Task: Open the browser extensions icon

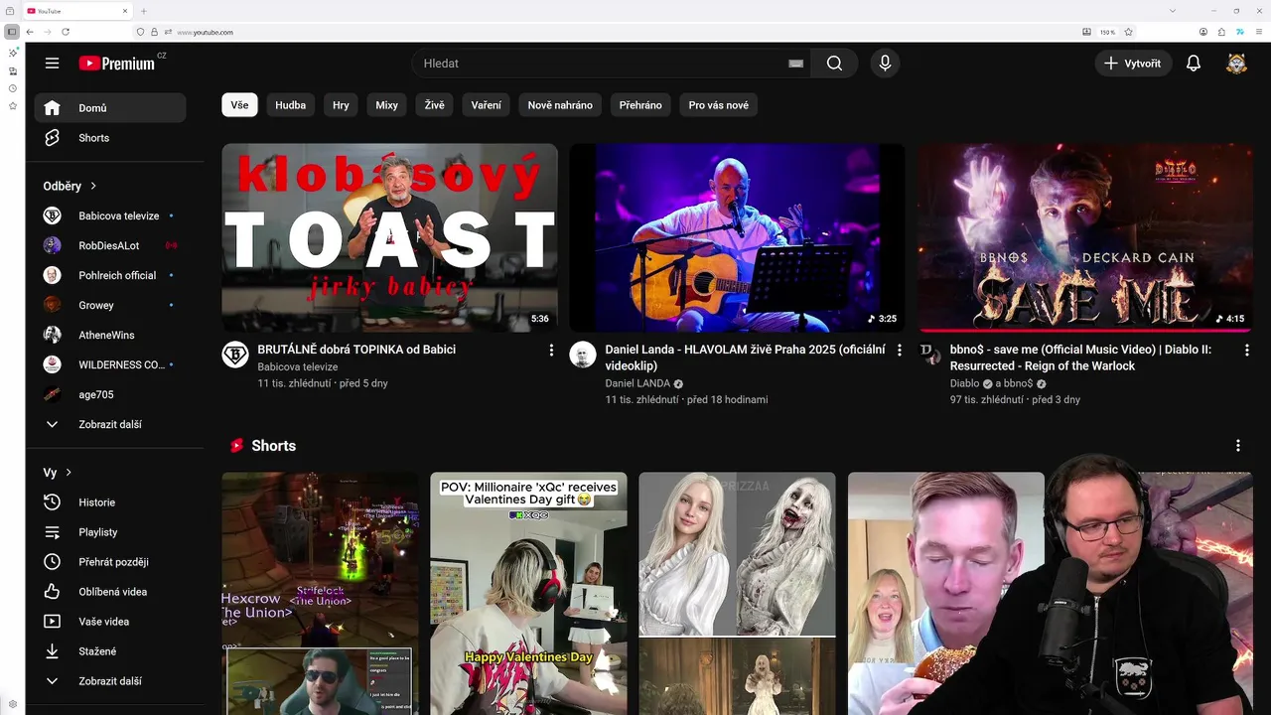Action: point(1221,32)
